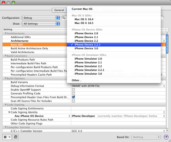Toggle Generate Profiling Code checkbox
The width and height of the screenshot is (171, 142).
pyautogui.click(x=74, y=93)
